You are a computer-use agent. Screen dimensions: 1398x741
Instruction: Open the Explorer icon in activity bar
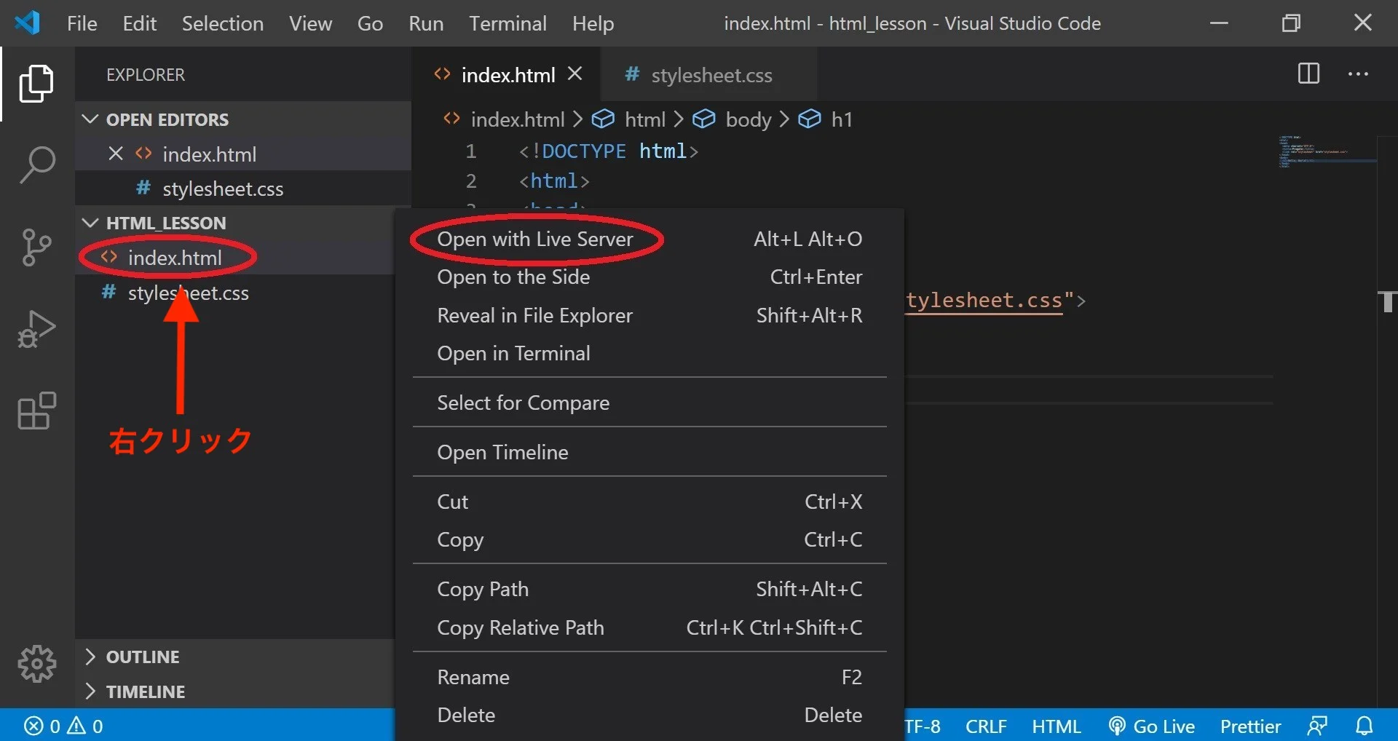click(36, 84)
